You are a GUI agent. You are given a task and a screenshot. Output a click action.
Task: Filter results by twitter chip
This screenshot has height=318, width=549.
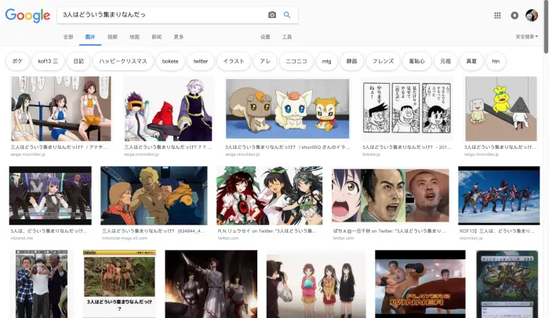tap(201, 61)
